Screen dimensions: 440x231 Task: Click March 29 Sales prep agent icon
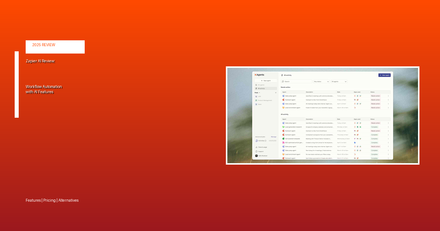[283, 150]
